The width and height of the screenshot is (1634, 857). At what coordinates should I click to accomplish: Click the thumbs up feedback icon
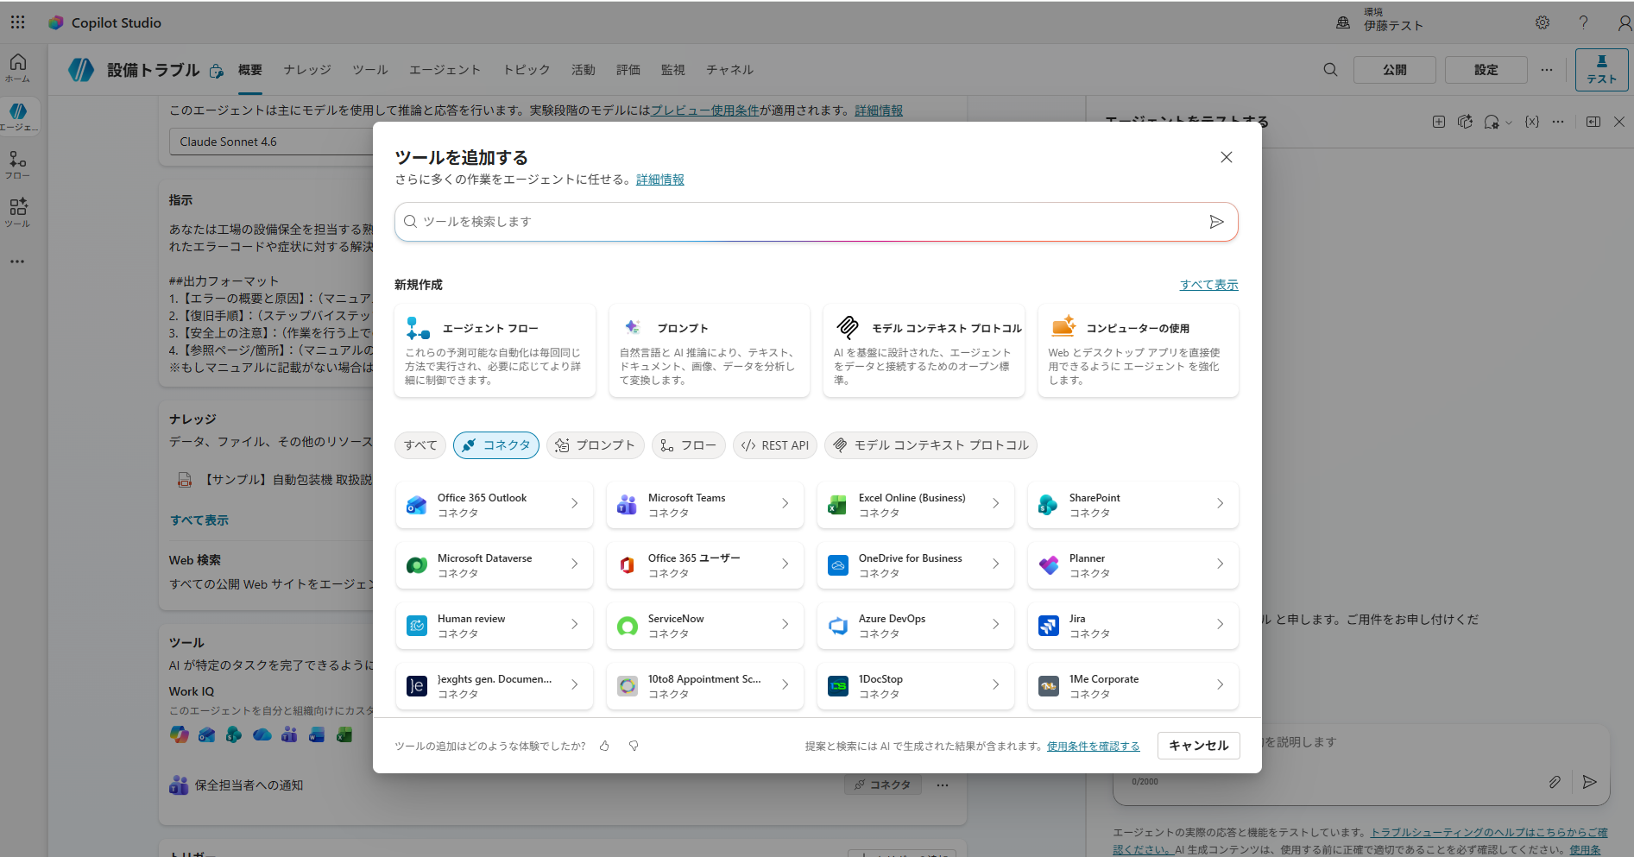[x=604, y=746]
